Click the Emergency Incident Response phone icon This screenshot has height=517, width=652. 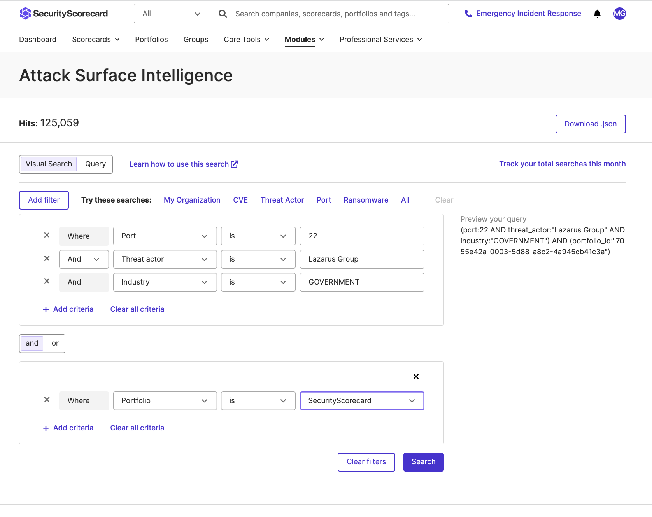coord(468,14)
